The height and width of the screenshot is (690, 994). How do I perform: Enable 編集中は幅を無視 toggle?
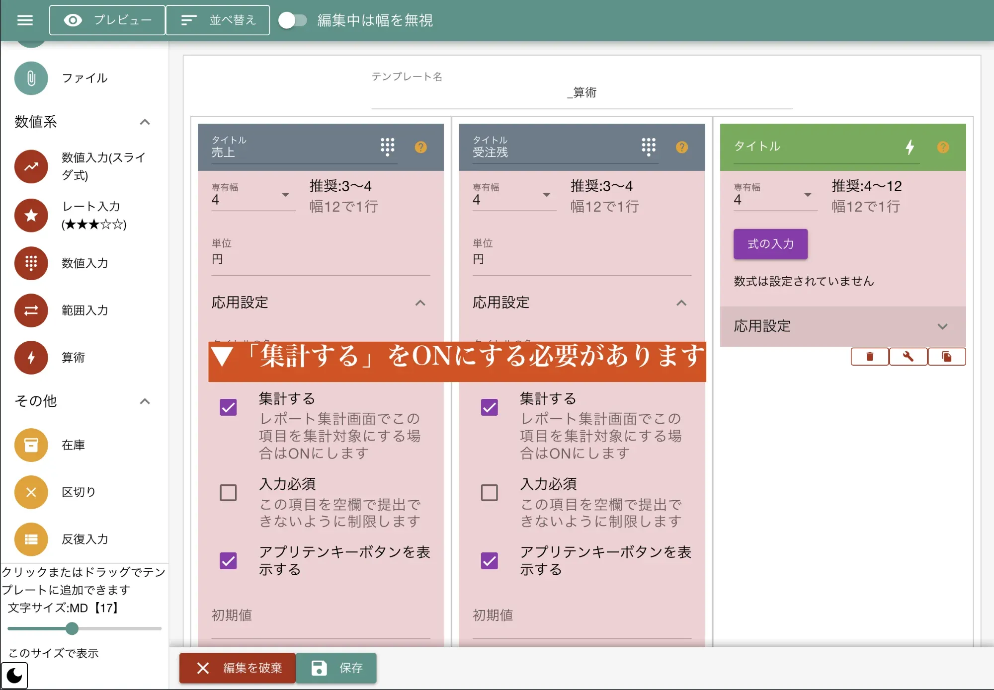(293, 20)
